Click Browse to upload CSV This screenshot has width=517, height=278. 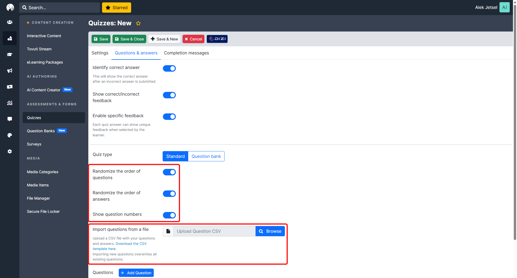(270, 231)
